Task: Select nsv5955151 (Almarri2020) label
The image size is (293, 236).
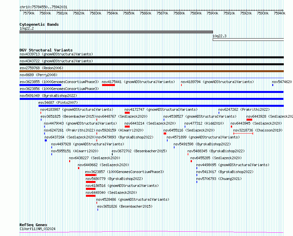Action: [x=75, y=151]
